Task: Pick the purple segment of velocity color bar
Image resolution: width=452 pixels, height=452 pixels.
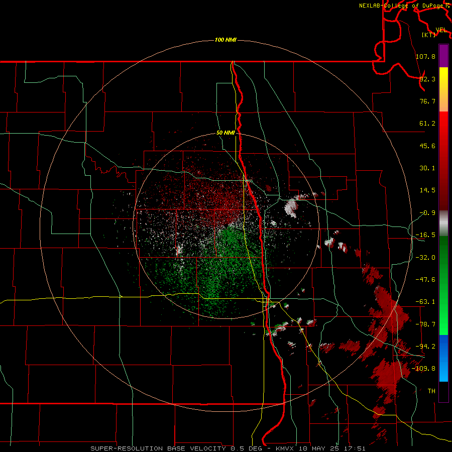Action: tap(443, 56)
